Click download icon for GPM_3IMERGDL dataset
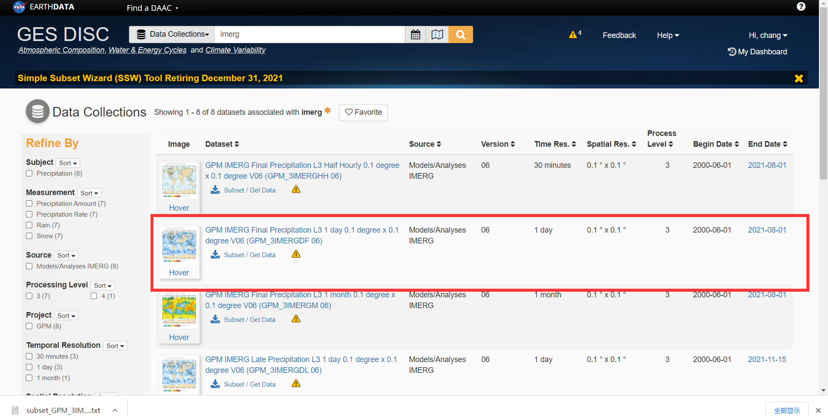This screenshot has height=416, width=828. pyautogui.click(x=215, y=384)
